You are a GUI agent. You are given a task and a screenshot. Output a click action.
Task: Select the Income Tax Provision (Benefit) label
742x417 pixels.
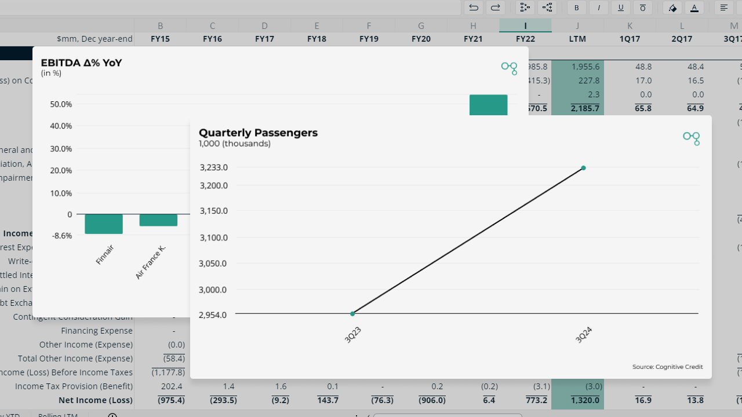tap(74, 386)
